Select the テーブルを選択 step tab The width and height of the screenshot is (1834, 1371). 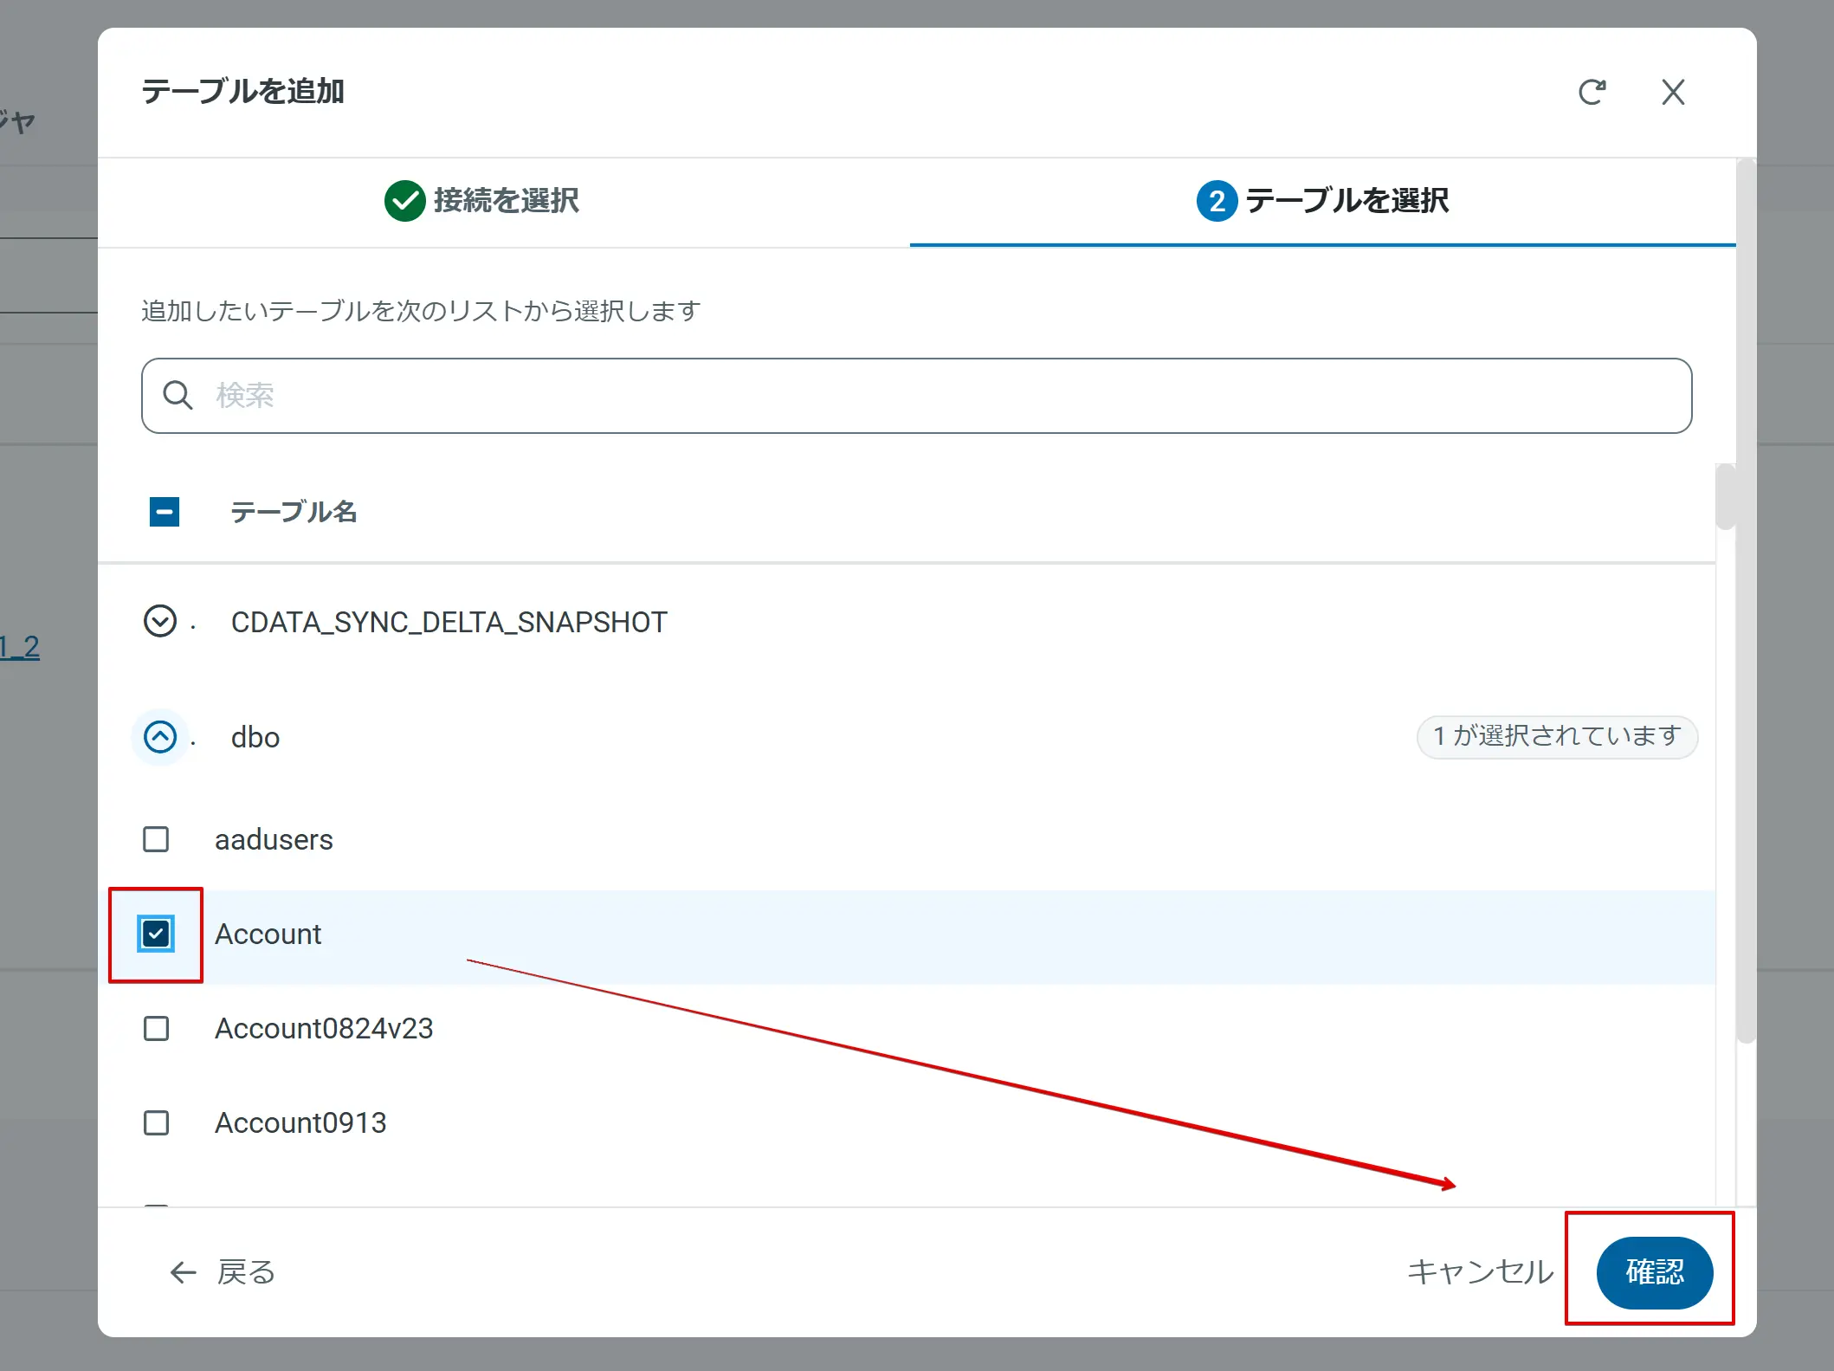click(x=1346, y=201)
